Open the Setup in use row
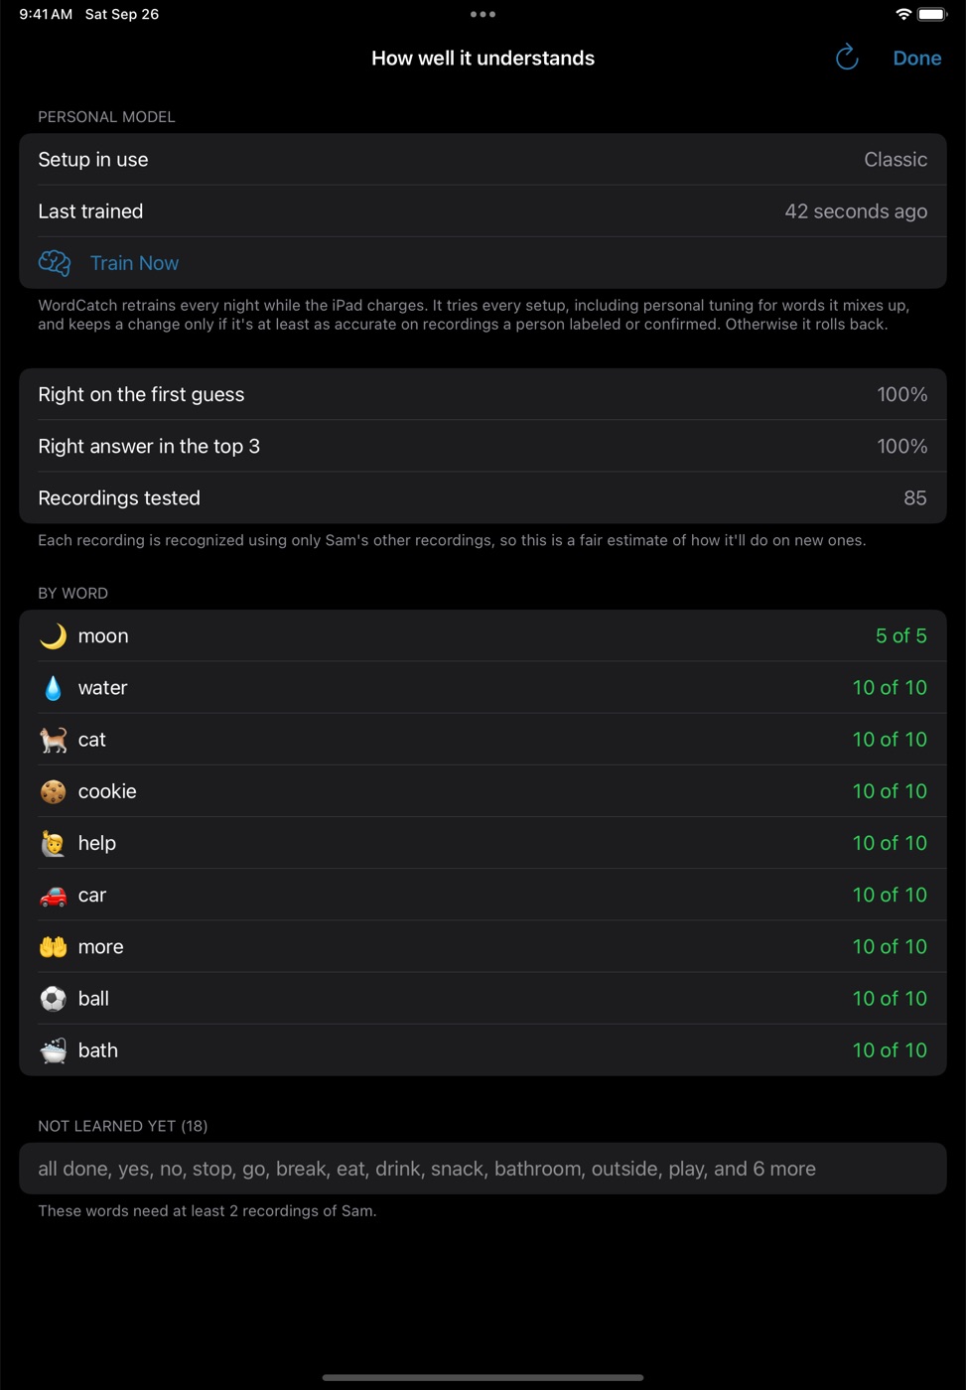Screen dimensions: 966x1390 483,160
